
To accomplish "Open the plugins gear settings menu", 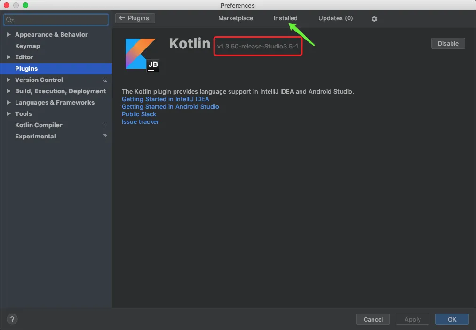I will click(374, 18).
